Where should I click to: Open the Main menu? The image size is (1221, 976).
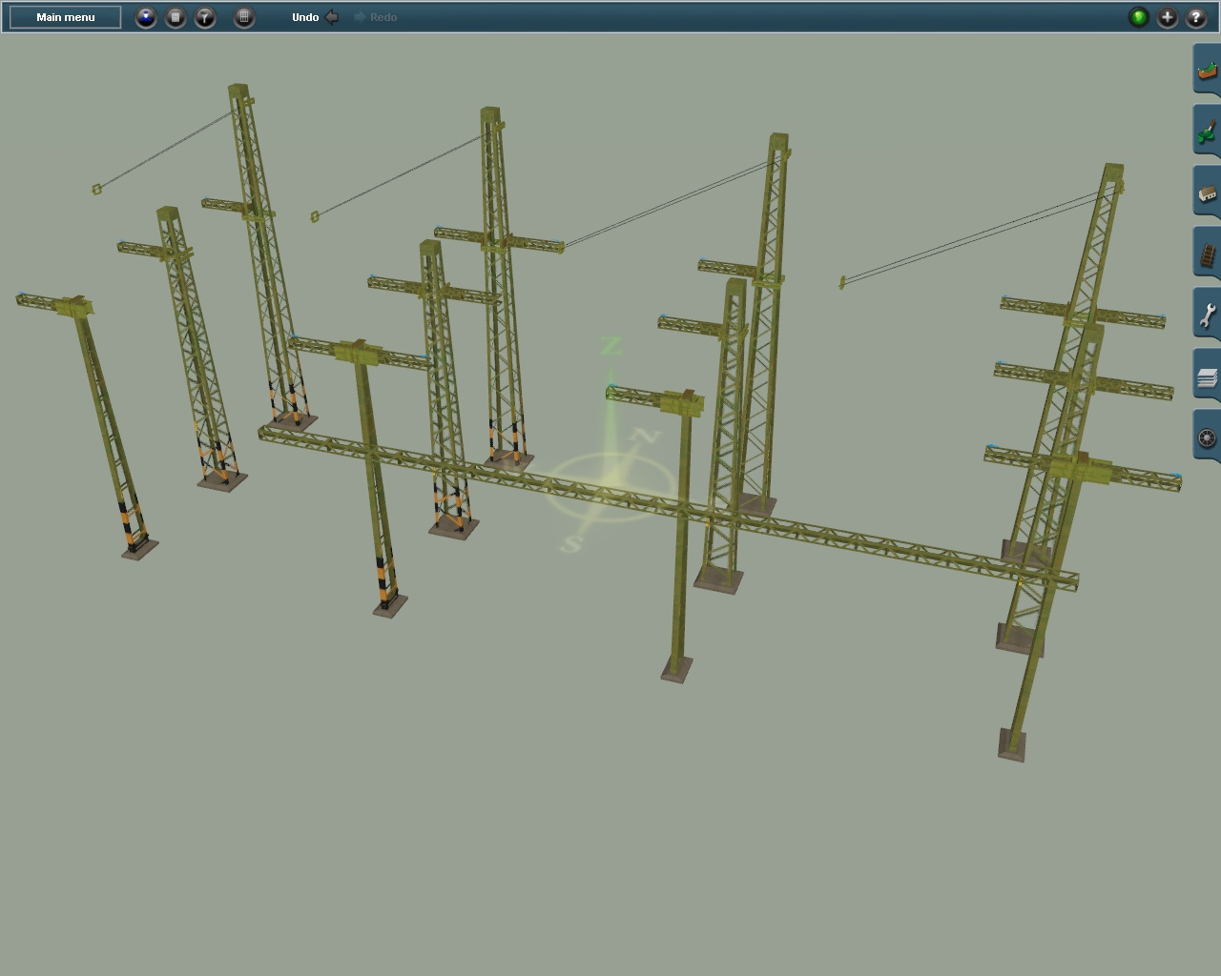pyautogui.click(x=65, y=17)
